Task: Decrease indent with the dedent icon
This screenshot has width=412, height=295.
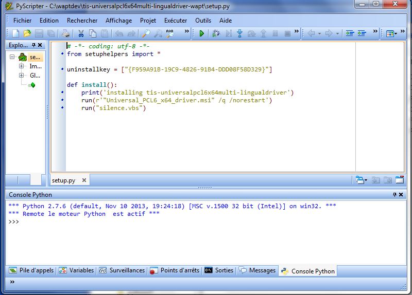Action: [350, 33]
